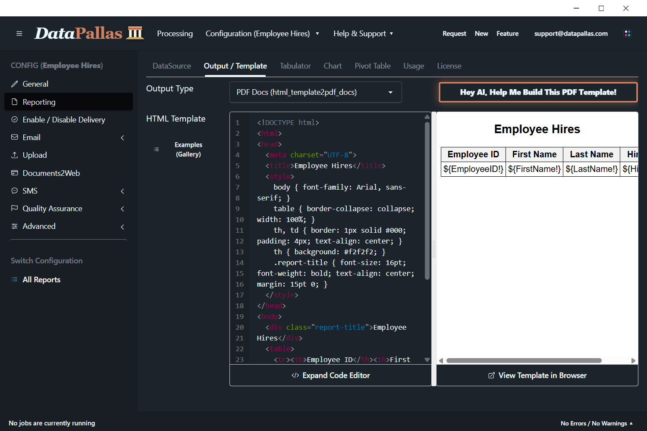Click the envelope icon beside Email
The height and width of the screenshot is (431, 647).
pyautogui.click(x=15, y=137)
